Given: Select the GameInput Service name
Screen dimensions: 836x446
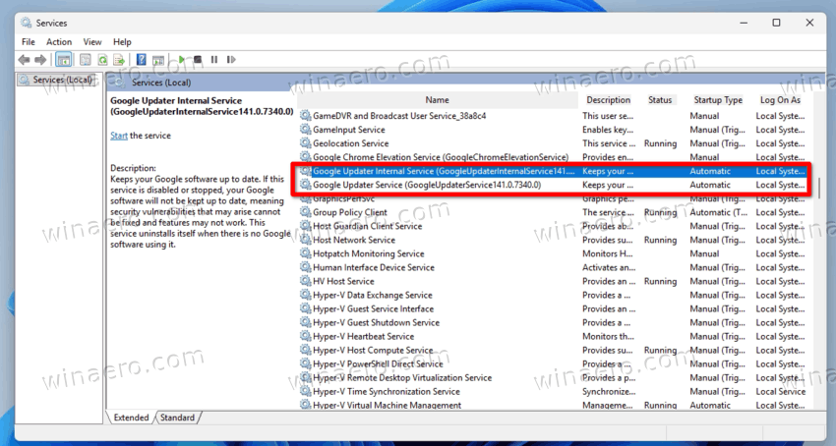Looking at the screenshot, I should [x=349, y=130].
